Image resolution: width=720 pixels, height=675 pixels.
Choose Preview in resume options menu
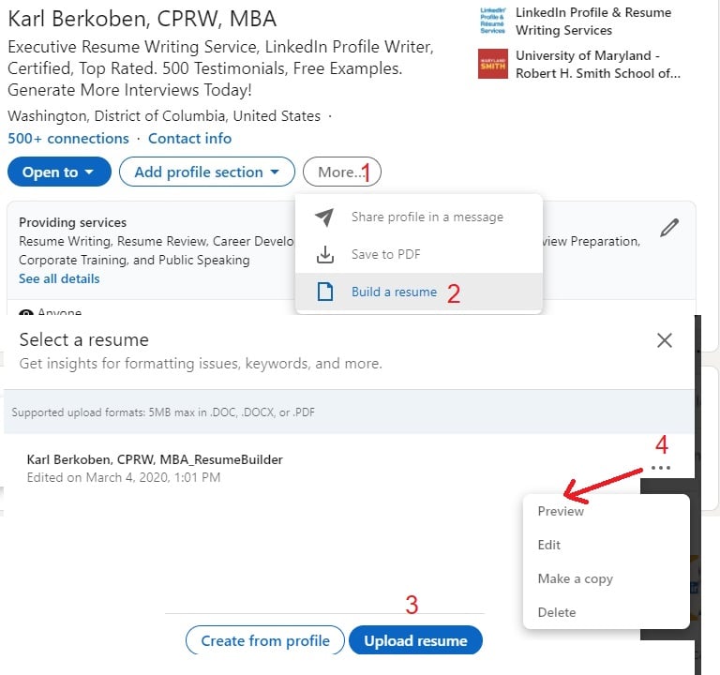pyautogui.click(x=561, y=512)
